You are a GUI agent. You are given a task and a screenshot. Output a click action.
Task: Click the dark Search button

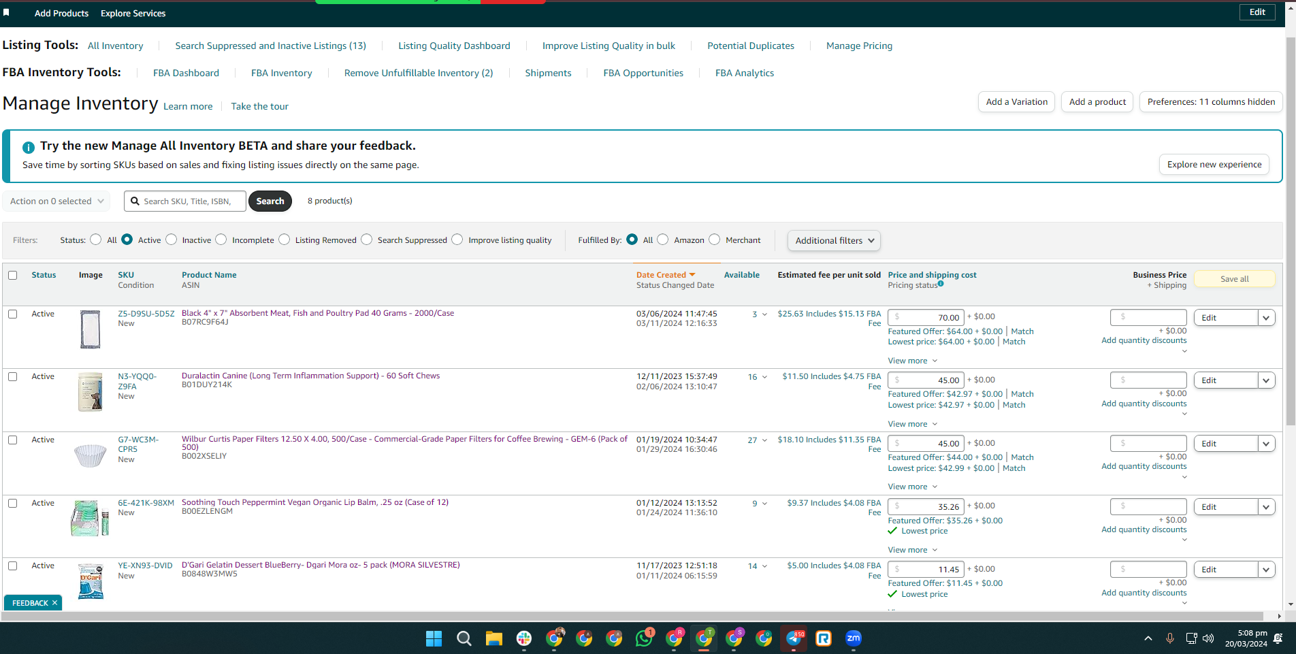[270, 201]
